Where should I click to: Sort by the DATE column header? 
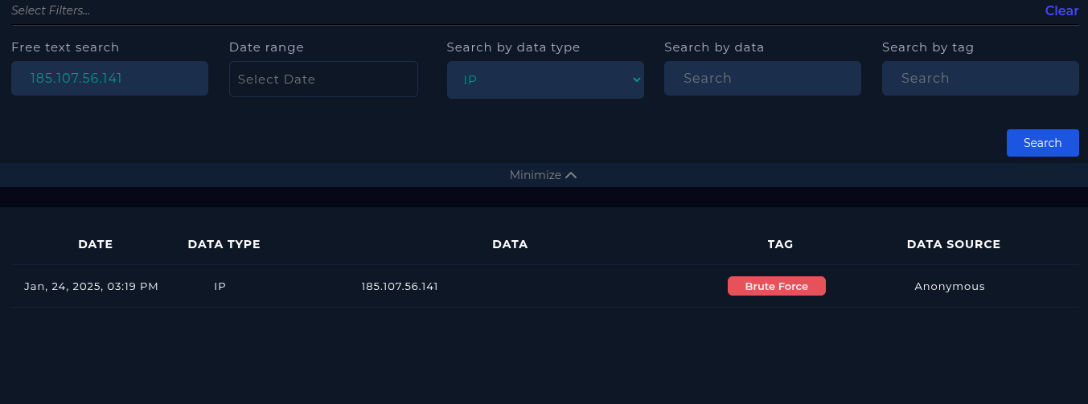(96, 244)
